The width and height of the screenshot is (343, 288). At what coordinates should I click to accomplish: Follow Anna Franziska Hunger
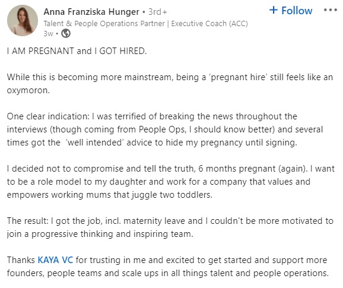(x=291, y=10)
